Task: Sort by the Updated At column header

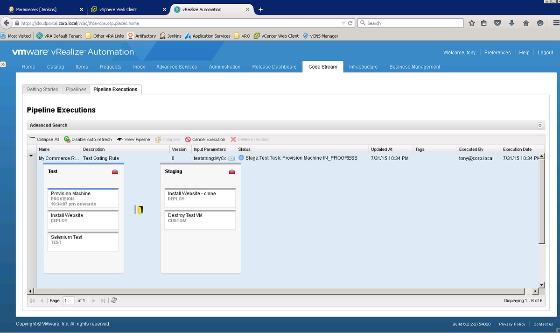Action: [391, 149]
